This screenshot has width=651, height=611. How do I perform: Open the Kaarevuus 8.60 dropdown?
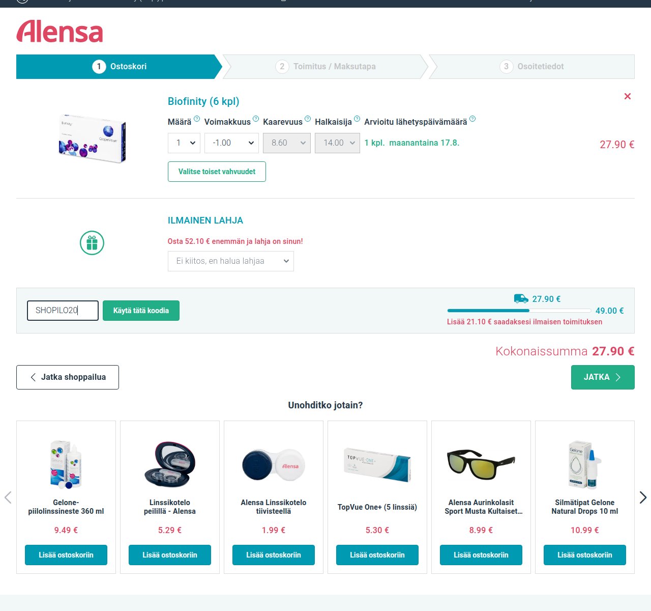tap(287, 143)
